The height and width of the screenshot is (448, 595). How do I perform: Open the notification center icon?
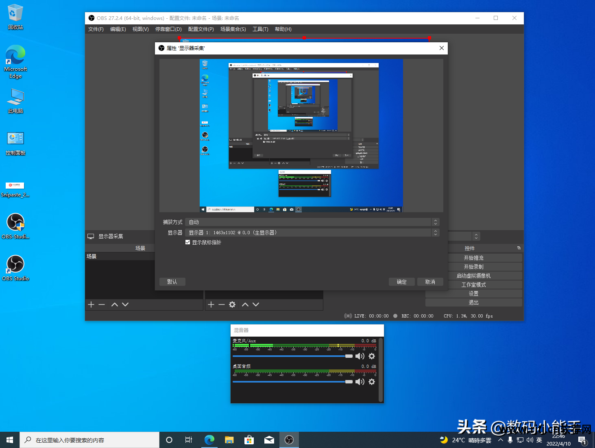click(x=582, y=440)
